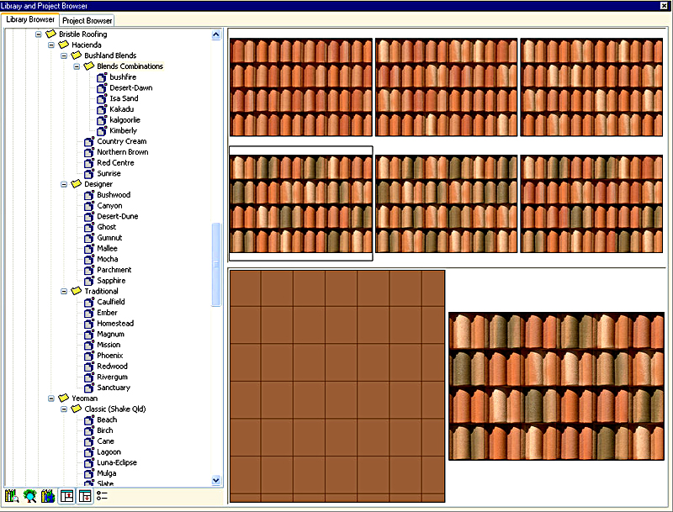Viewport: 673px width, 512px height.
Task: Click the Blends Combinations folder icon
Action: (88, 66)
